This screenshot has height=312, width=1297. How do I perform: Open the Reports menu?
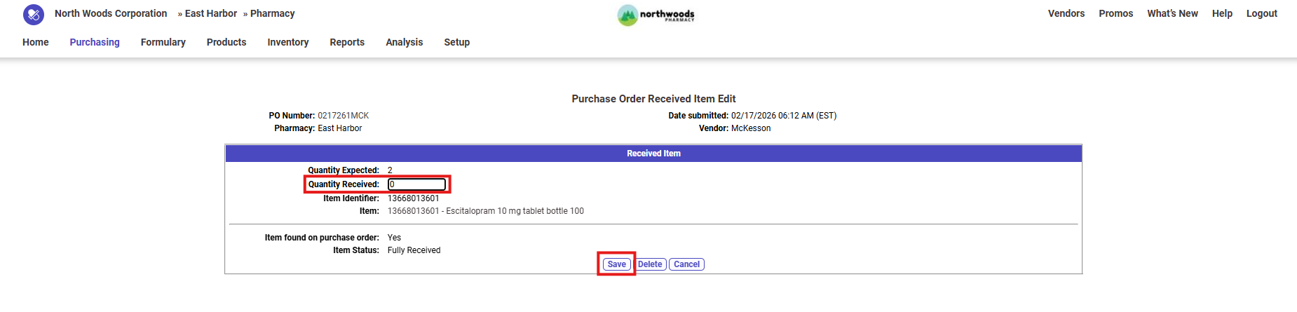[347, 42]
